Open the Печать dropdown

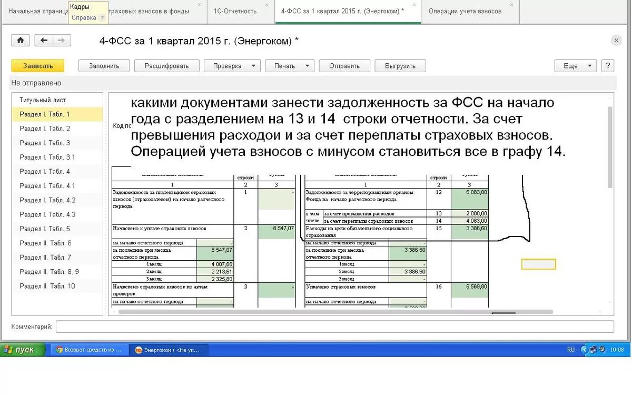tap(290, 66)
